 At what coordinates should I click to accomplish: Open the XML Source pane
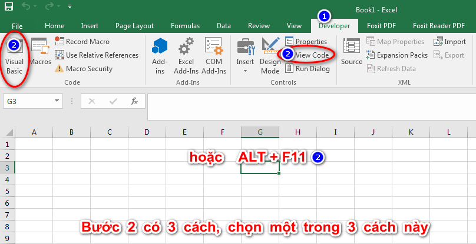(x=352, y=52)
